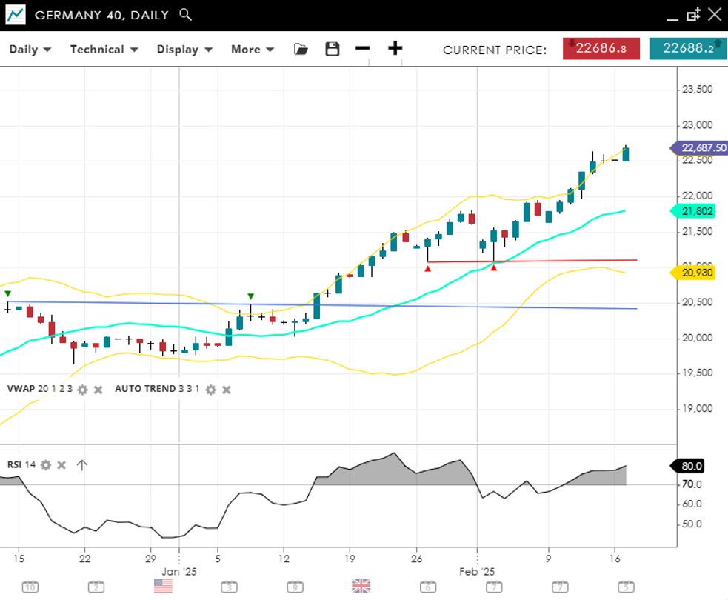Click the US flag event marker

163,586
